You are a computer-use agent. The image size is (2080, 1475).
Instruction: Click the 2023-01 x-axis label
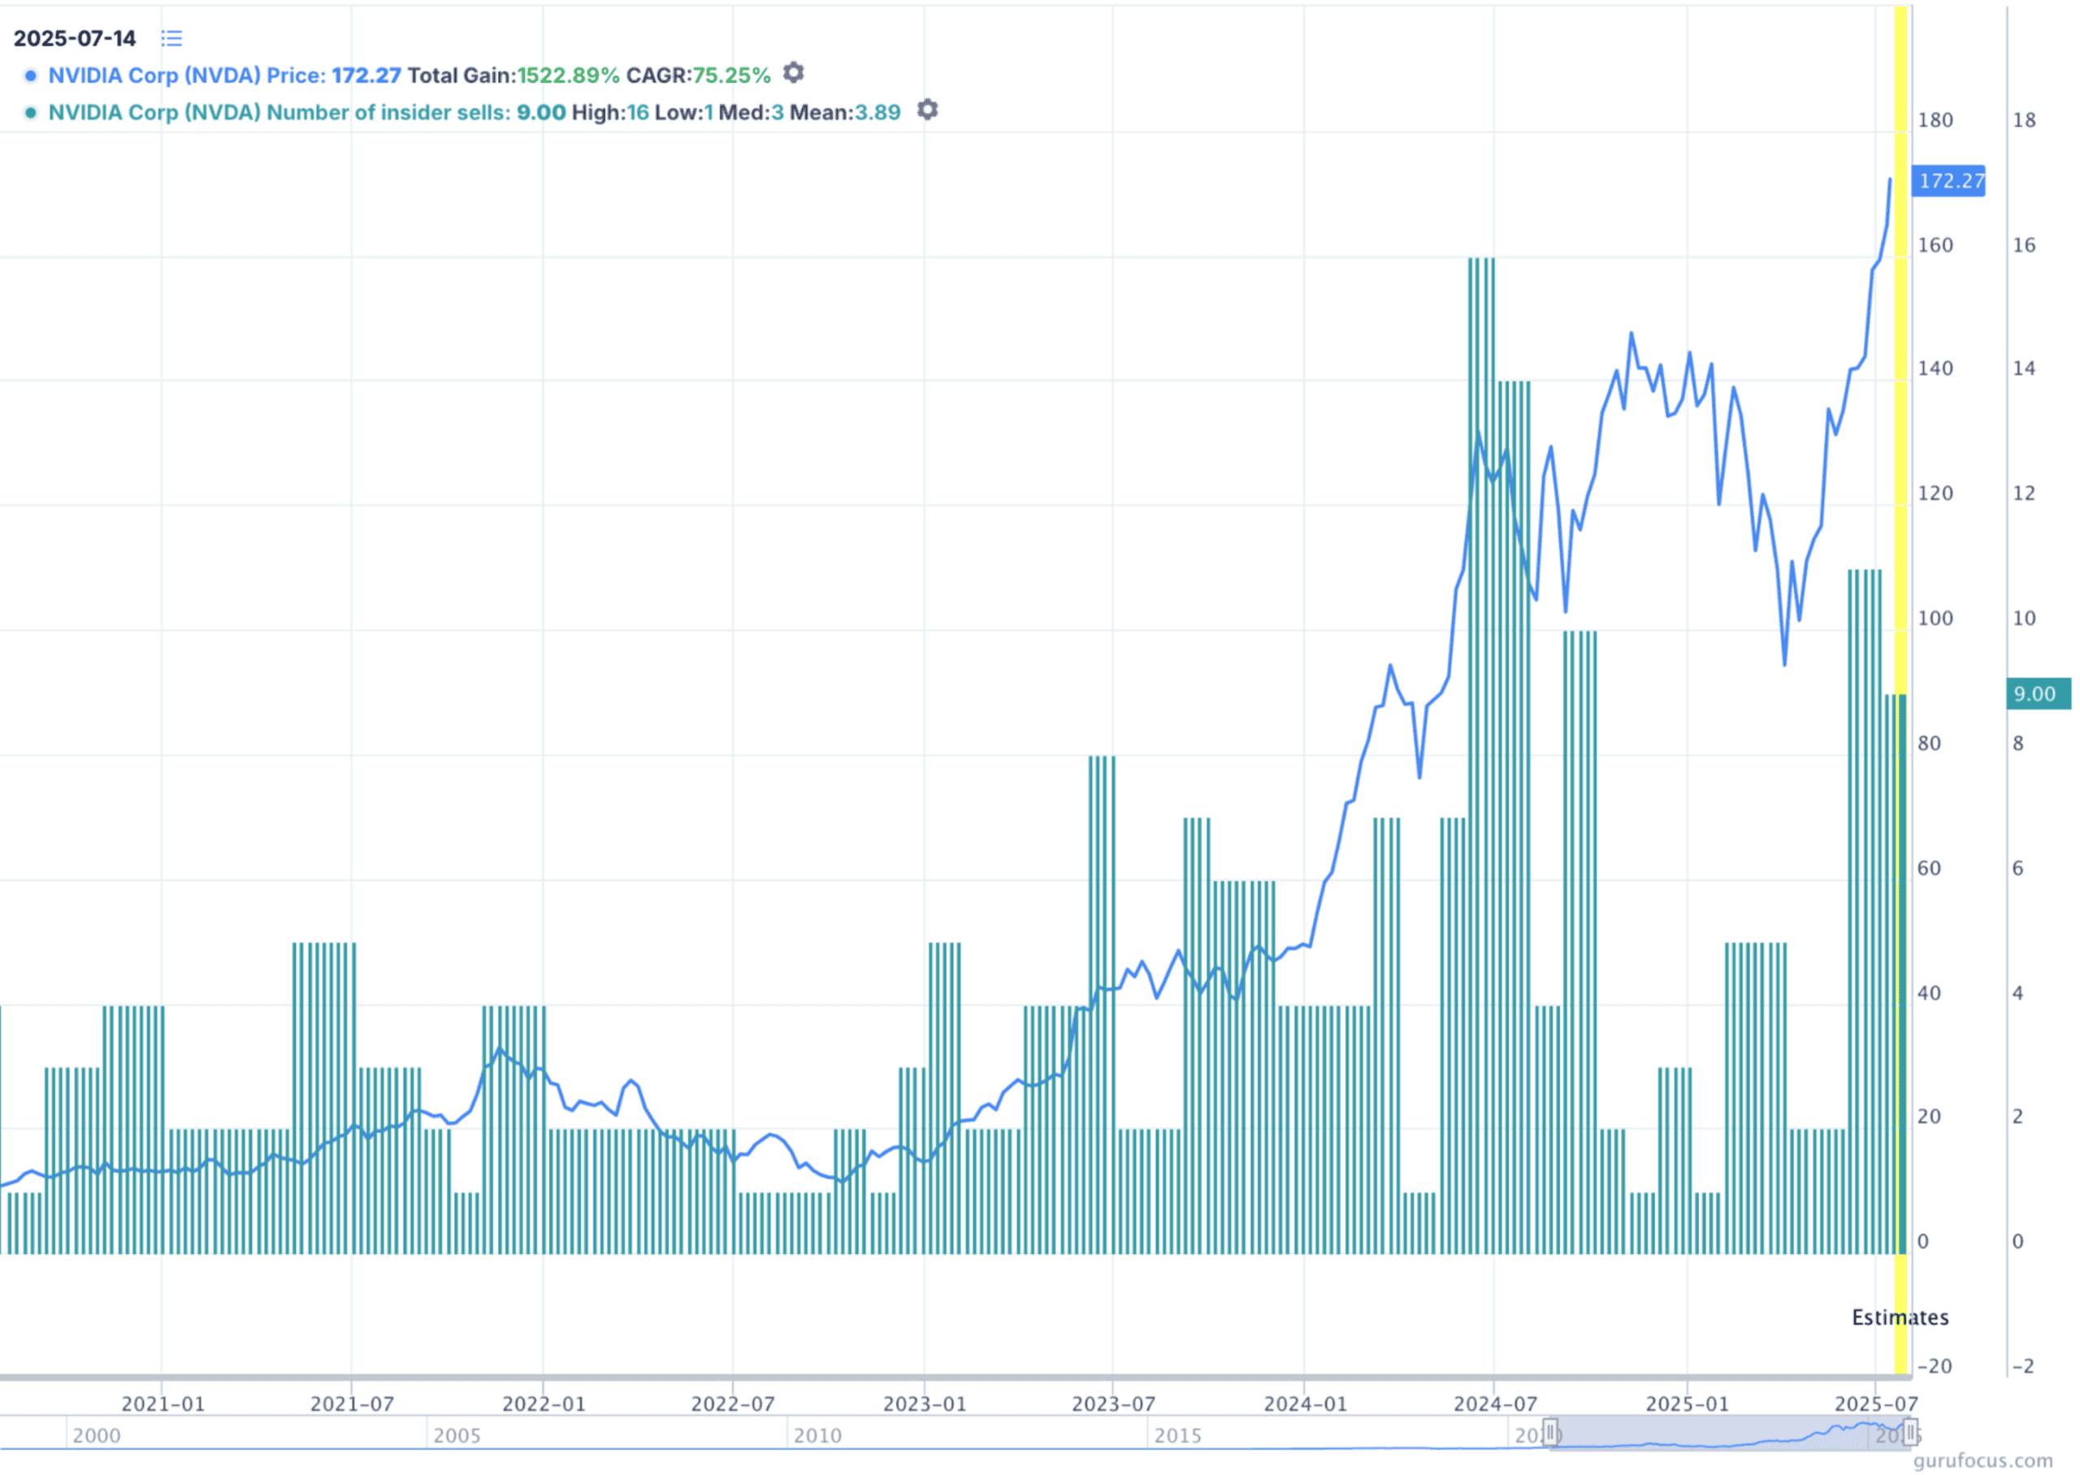(925, 1404)
